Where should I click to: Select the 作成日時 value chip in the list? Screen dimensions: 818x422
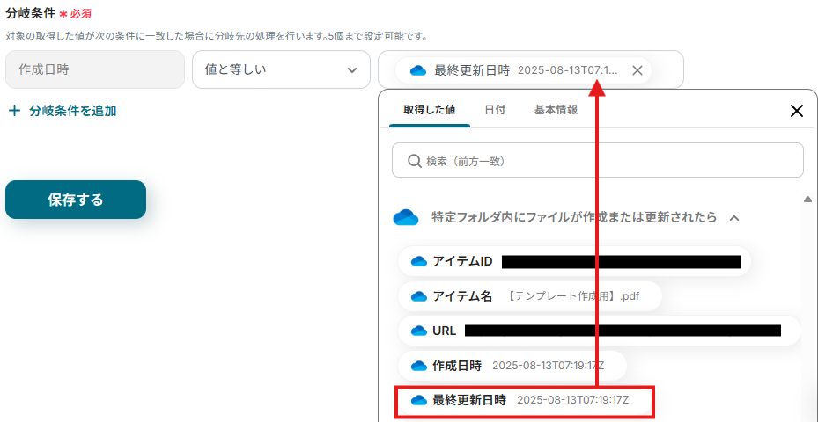[x=512, y=366]
